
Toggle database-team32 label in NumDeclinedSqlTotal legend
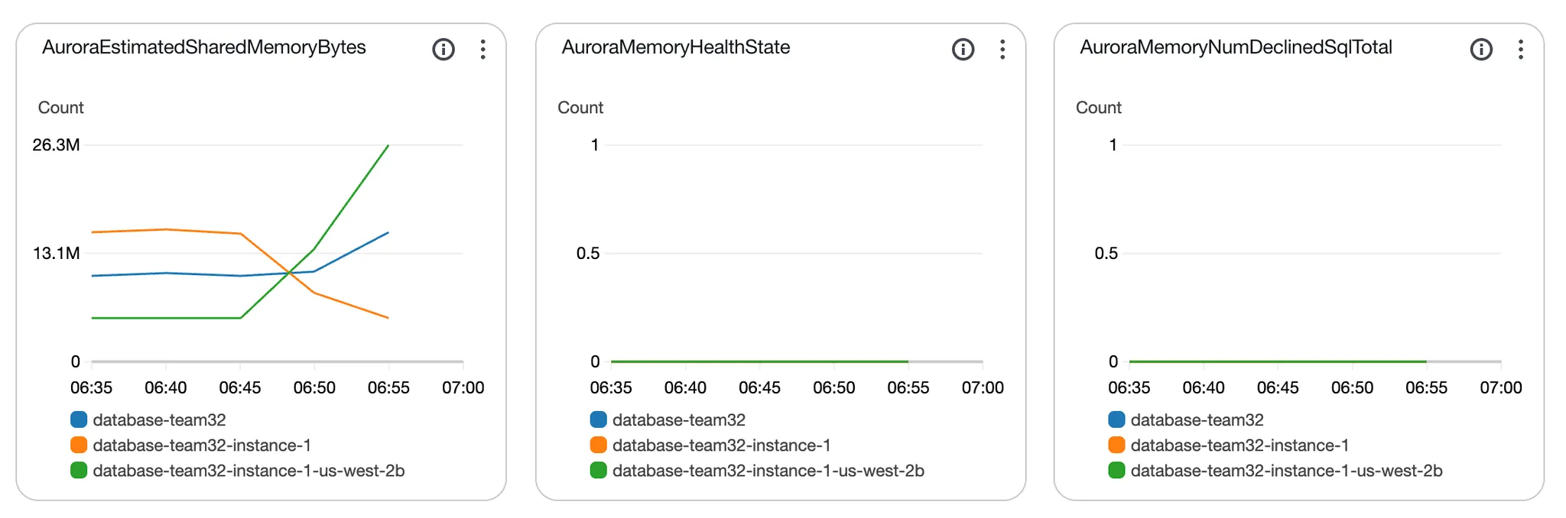pos(1197,419)
